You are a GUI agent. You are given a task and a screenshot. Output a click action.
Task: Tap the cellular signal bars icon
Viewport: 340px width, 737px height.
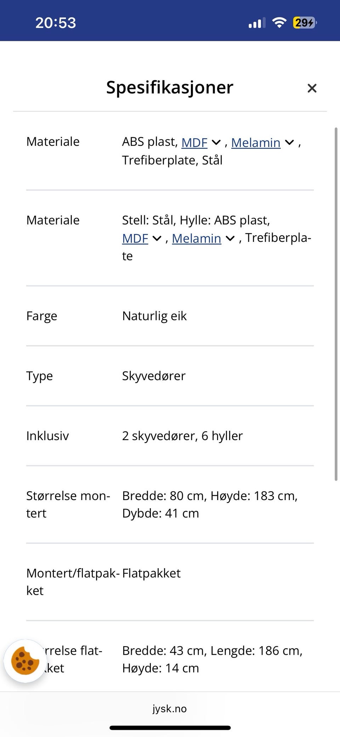point(256,23)
